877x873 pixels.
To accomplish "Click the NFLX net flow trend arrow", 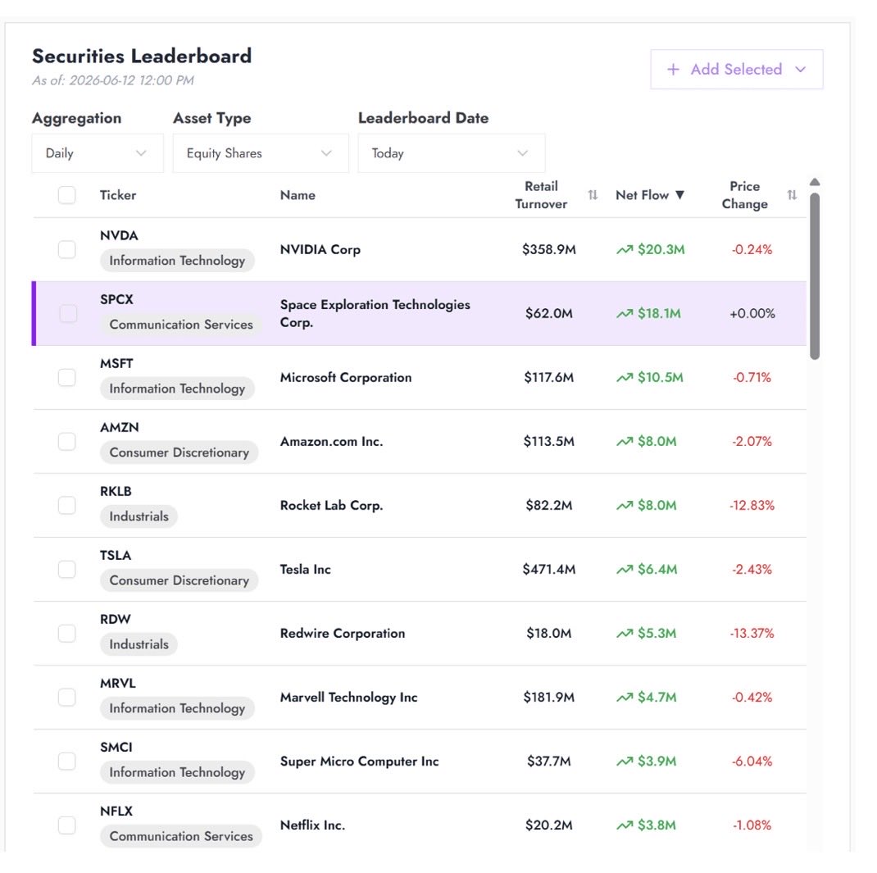I will tap(625, 825).
